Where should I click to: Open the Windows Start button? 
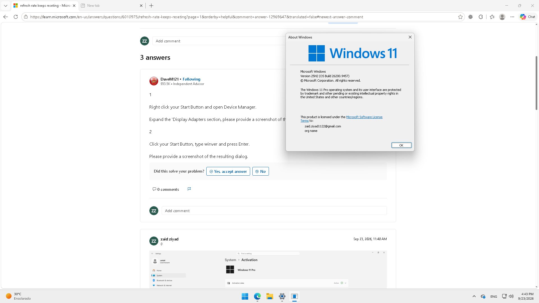245,296
